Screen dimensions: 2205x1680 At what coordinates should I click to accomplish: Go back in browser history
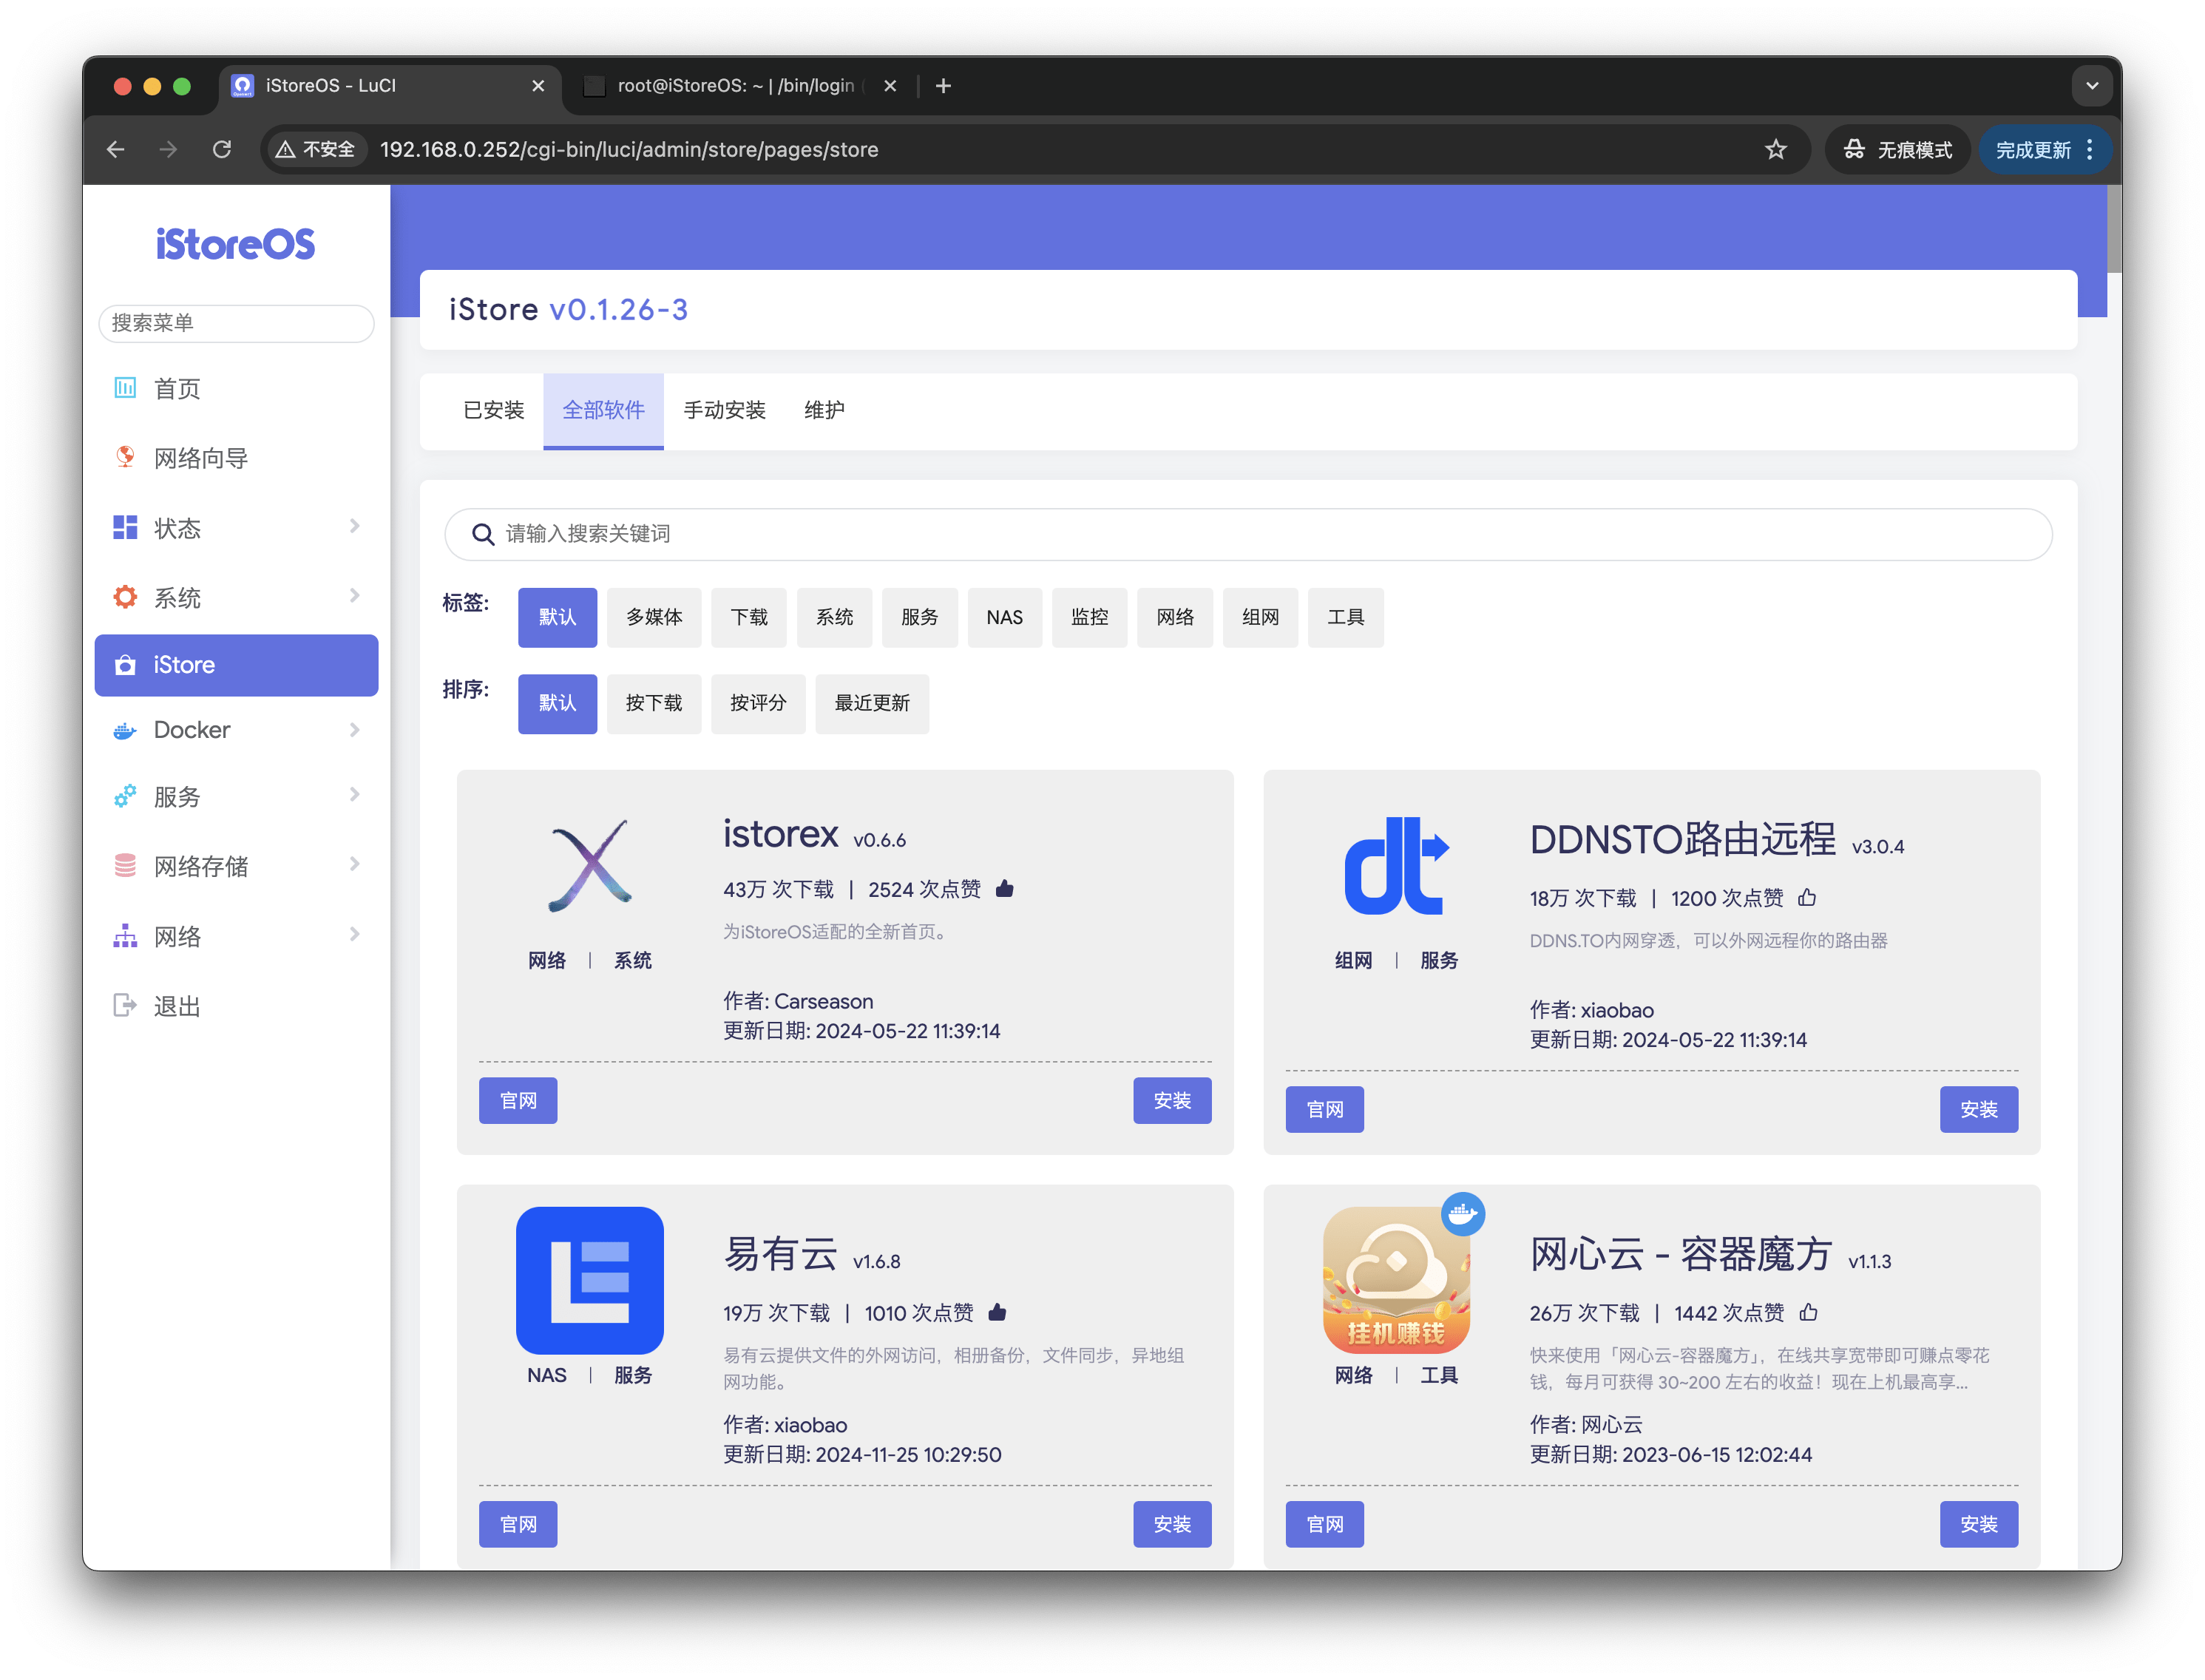[116, 149]
